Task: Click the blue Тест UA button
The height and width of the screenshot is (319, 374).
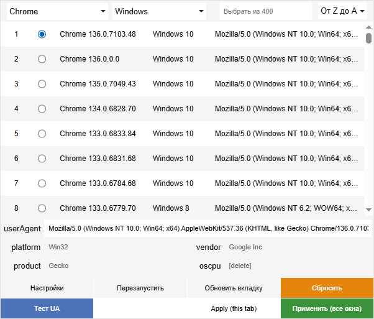Action: pos(47,308)
